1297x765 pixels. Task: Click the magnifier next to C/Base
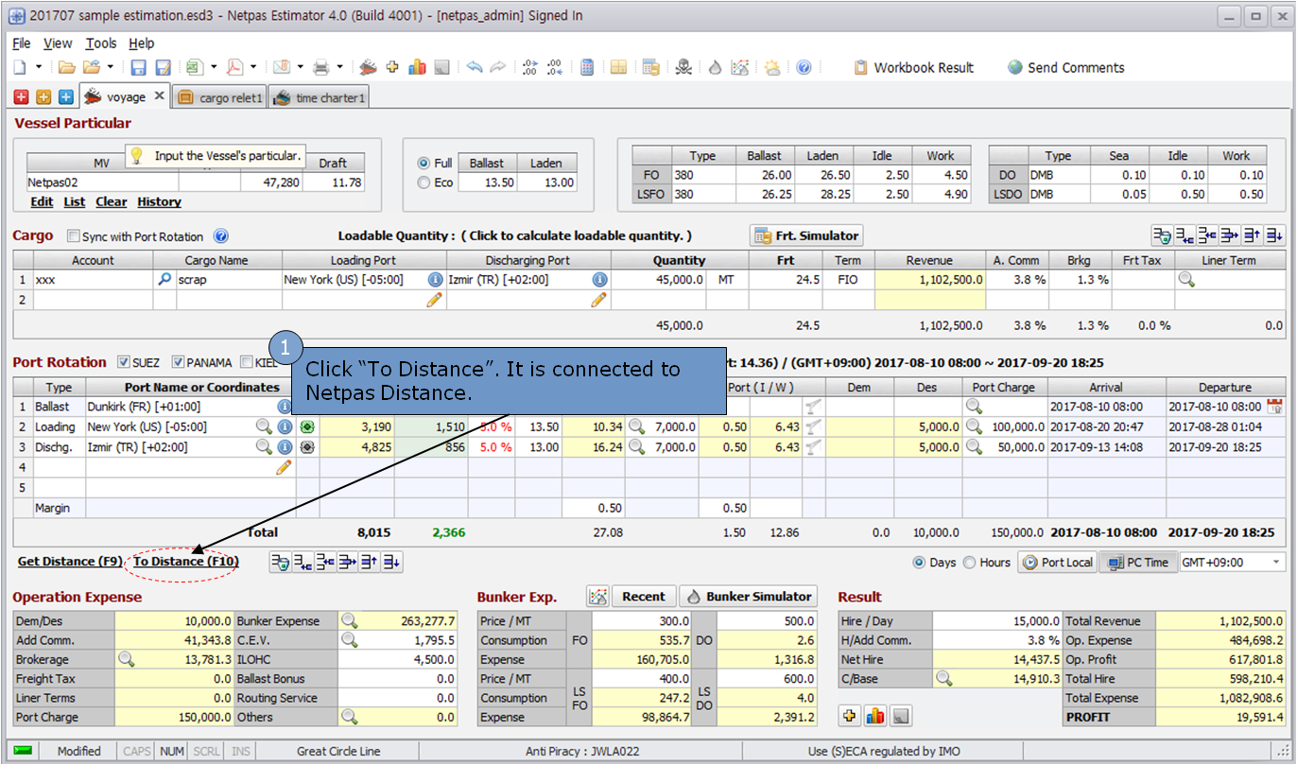(x=943, y=678)
